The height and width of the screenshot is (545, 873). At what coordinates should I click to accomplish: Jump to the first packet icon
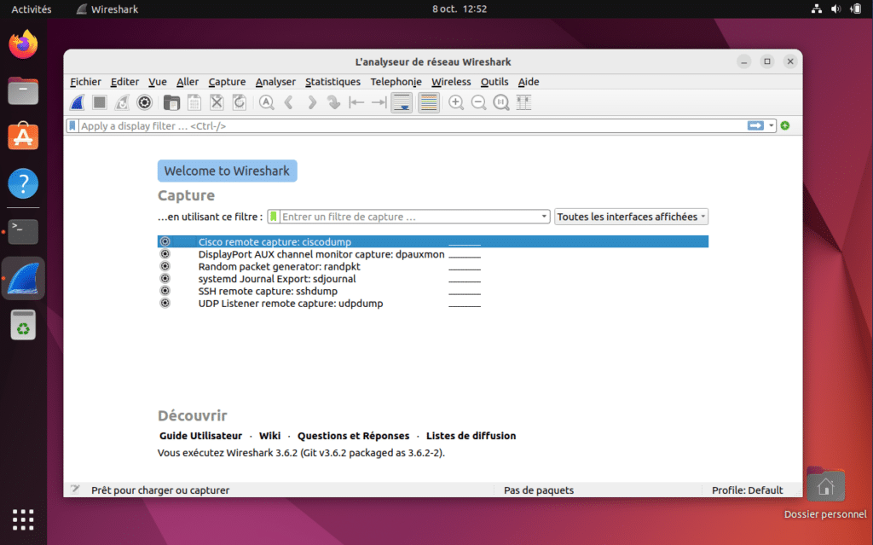tap(356, 102)
